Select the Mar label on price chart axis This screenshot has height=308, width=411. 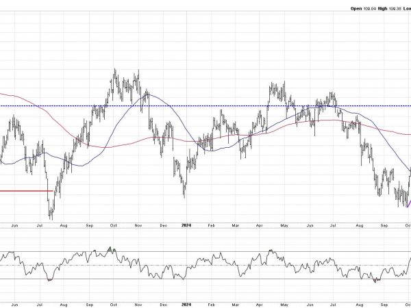coord(236,225)
